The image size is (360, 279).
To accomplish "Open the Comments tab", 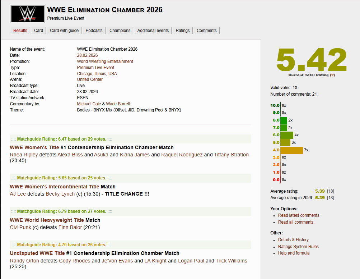I will (x=207, y=31).
